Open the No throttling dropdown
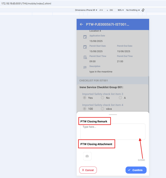Viewport: 166px width, 178px height. point(133,10)
